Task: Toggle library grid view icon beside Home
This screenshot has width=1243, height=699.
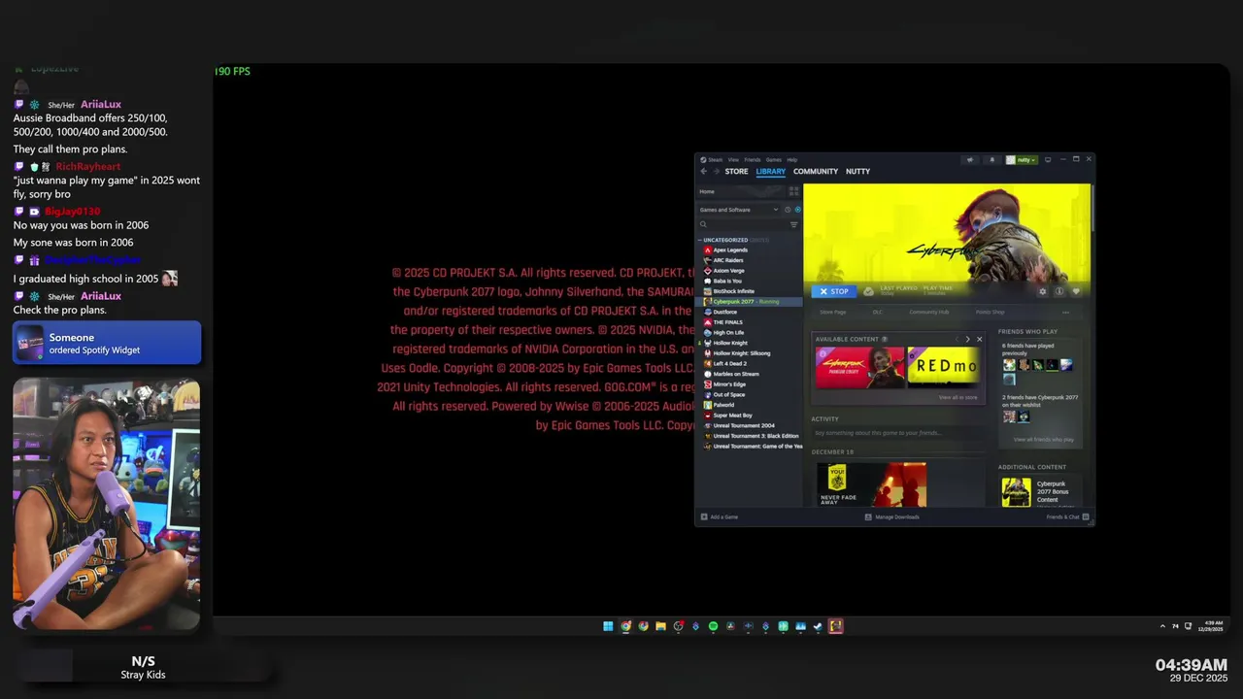Action: (793, 191)
